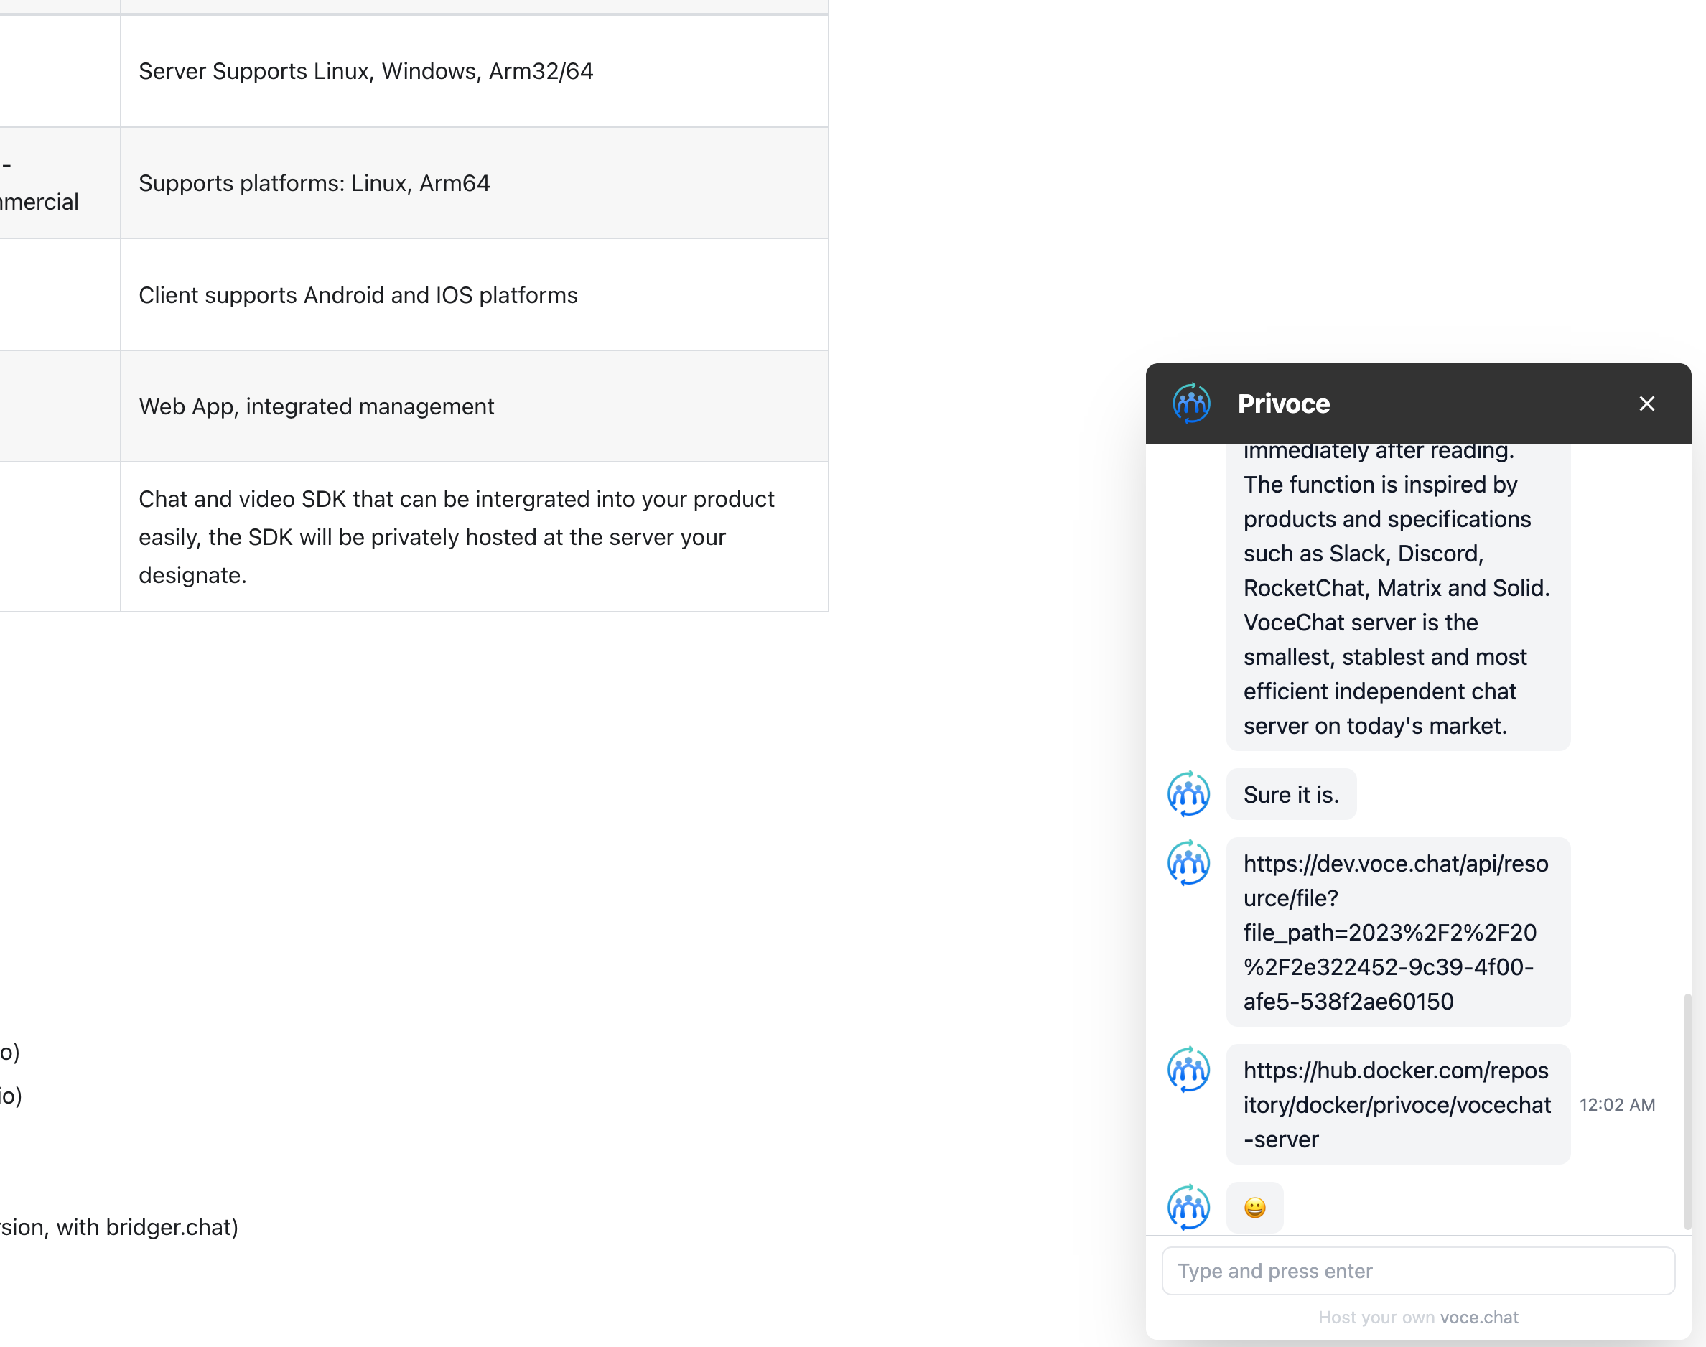
Task: Click the "Privoce" title in the chat header
Action: 1283,404
